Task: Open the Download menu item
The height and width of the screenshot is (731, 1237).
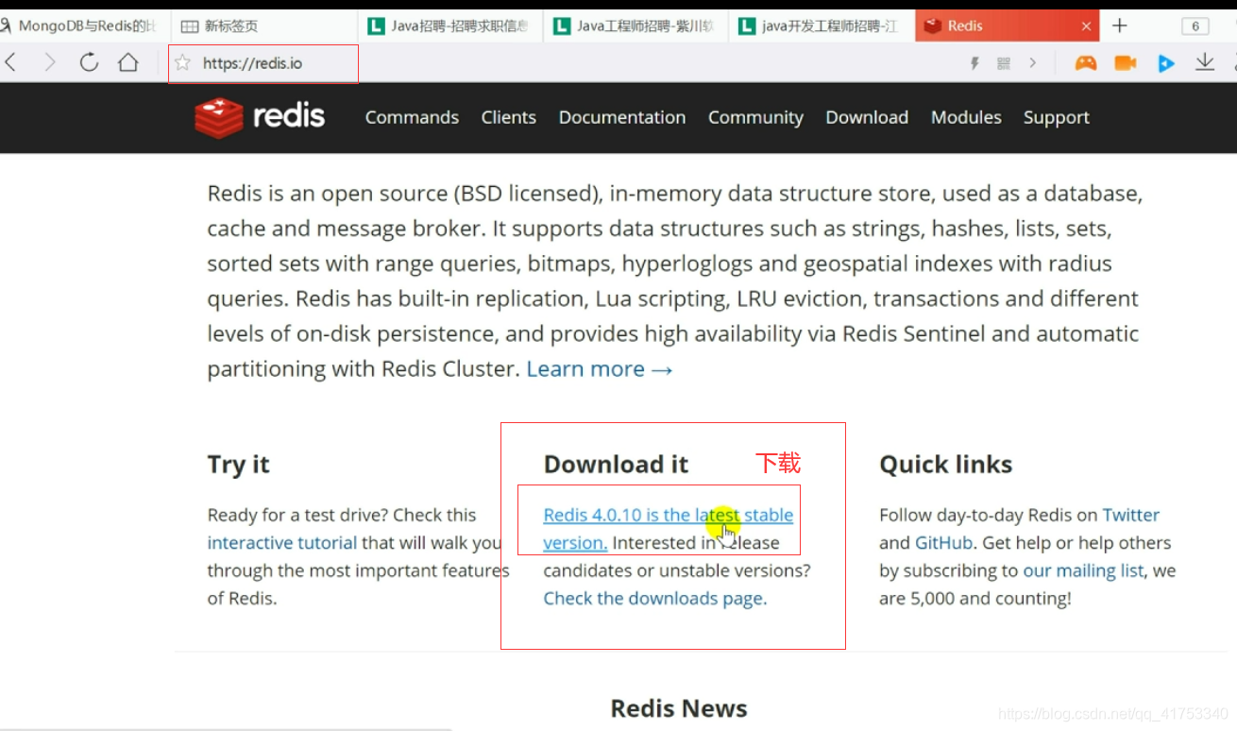Action: click(x=867, y=117)
